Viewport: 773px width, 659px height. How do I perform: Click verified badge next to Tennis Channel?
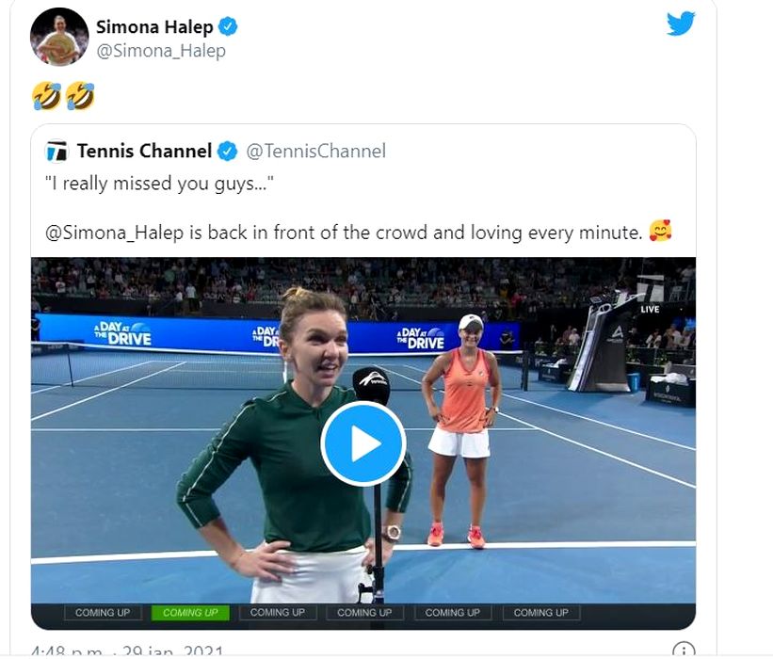click(228, 152)
